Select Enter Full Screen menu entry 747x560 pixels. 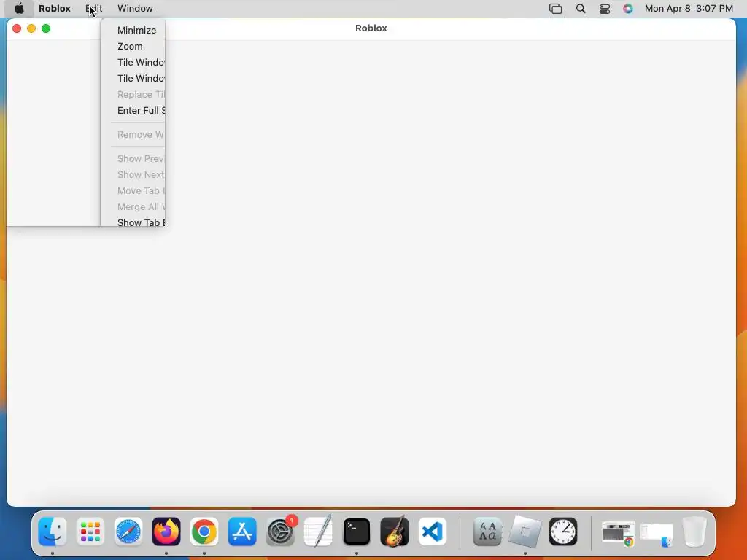(x=141, y=111)
